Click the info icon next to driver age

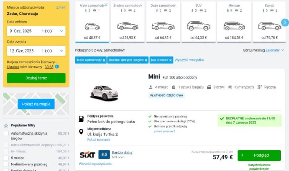click(x=57, y=67)
